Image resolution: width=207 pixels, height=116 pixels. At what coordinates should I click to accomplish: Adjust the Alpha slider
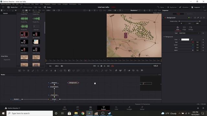tap(186, 50)
